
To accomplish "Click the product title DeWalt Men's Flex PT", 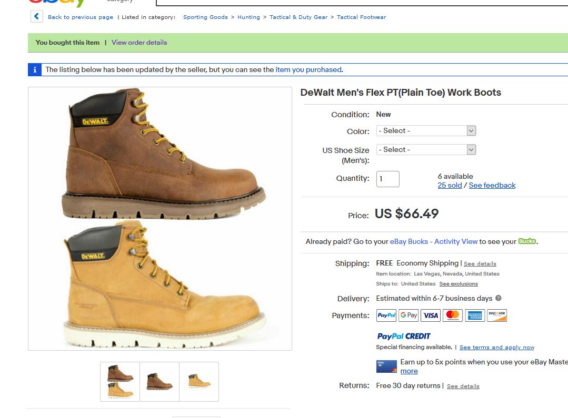I will pyautogui.click(x=401, y=93).
